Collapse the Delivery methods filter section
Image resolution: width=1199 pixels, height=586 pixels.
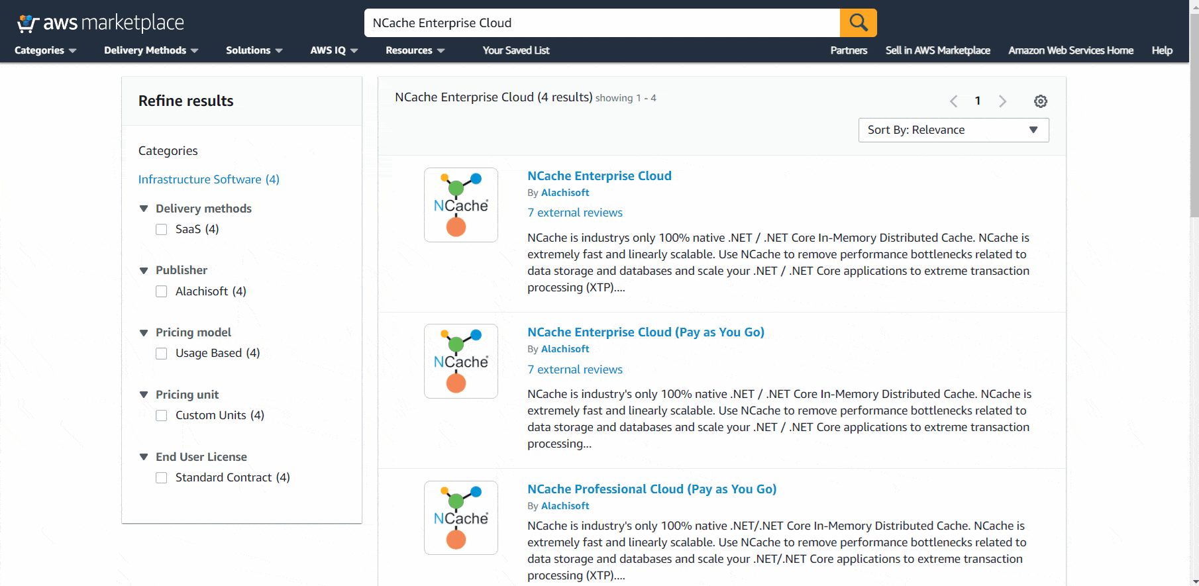[144, 209]
